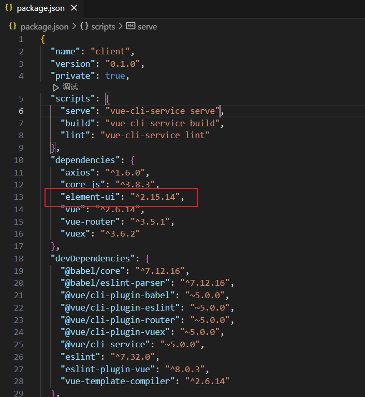Click line number 13 in the gutter
Screen dimensions: 365x397
click(19, 197)
